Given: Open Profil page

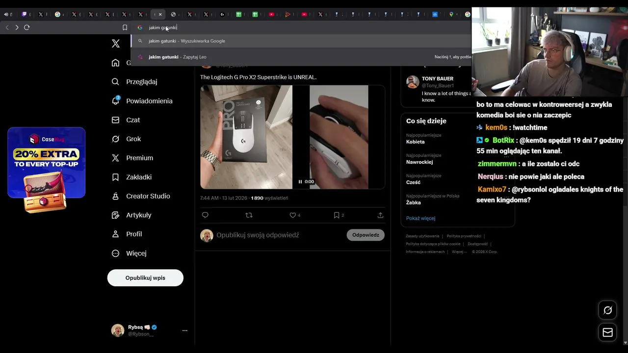Looking at the screenshot, I should [127, 234].
